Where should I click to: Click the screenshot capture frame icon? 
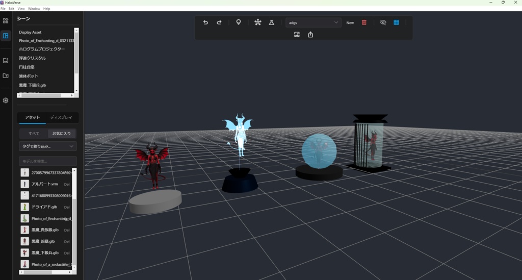pyautogui.click(x=297, y=34)
